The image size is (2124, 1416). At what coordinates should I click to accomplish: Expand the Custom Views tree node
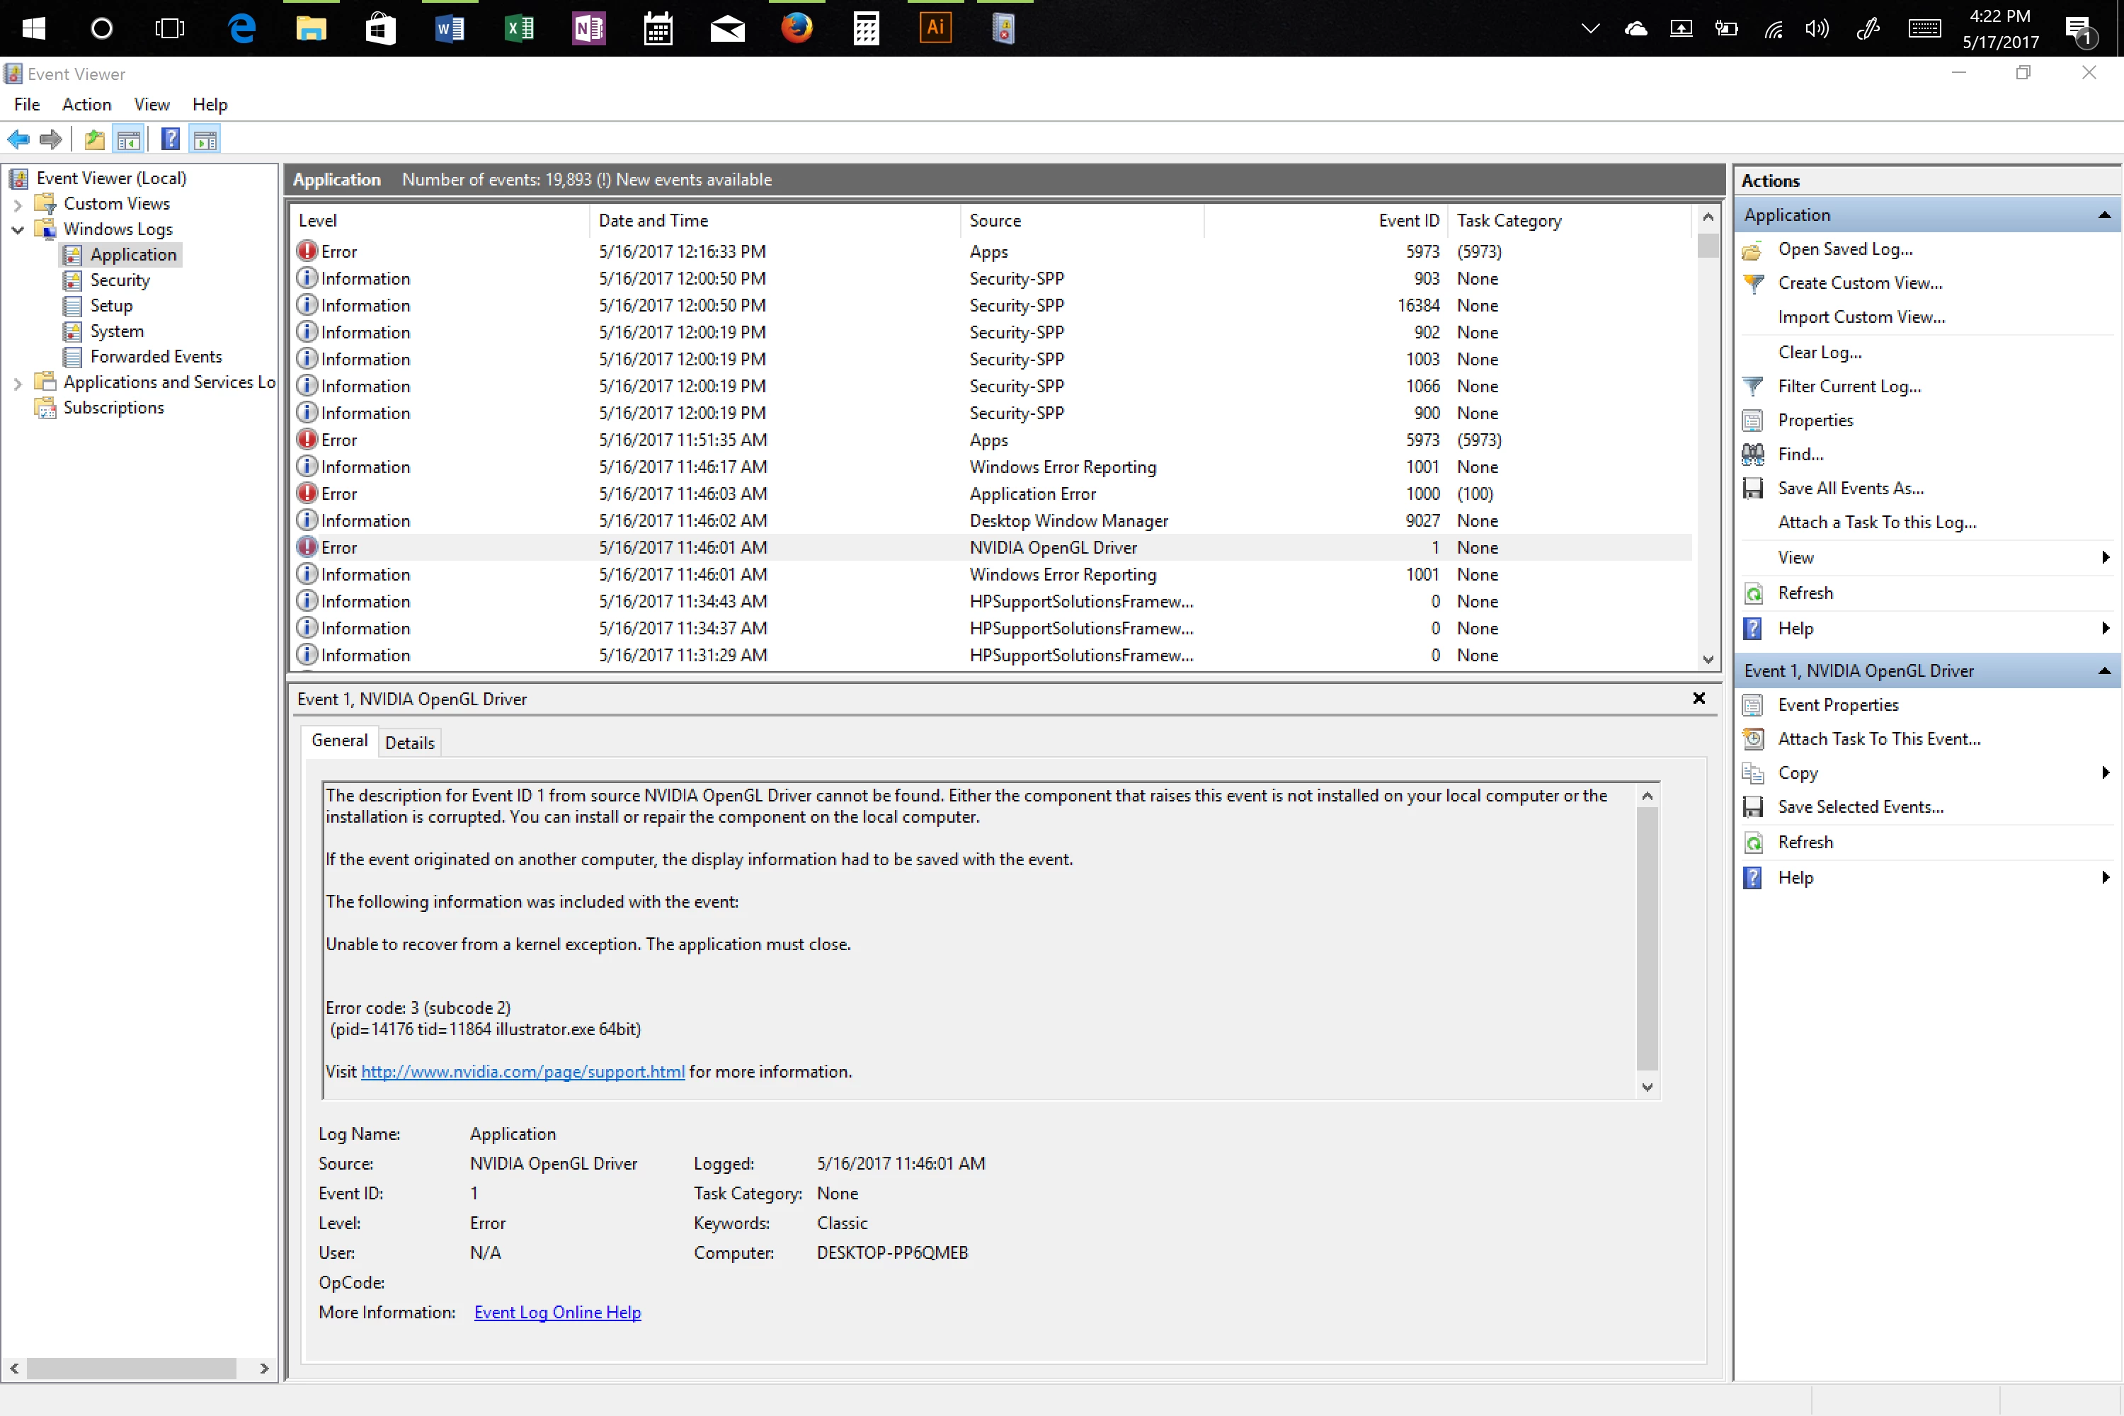[x=17, y=204]
